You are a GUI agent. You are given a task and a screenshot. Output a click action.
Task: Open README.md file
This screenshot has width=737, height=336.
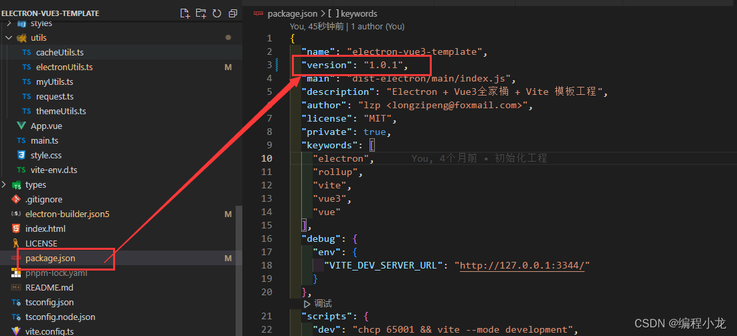pos(50,287)
